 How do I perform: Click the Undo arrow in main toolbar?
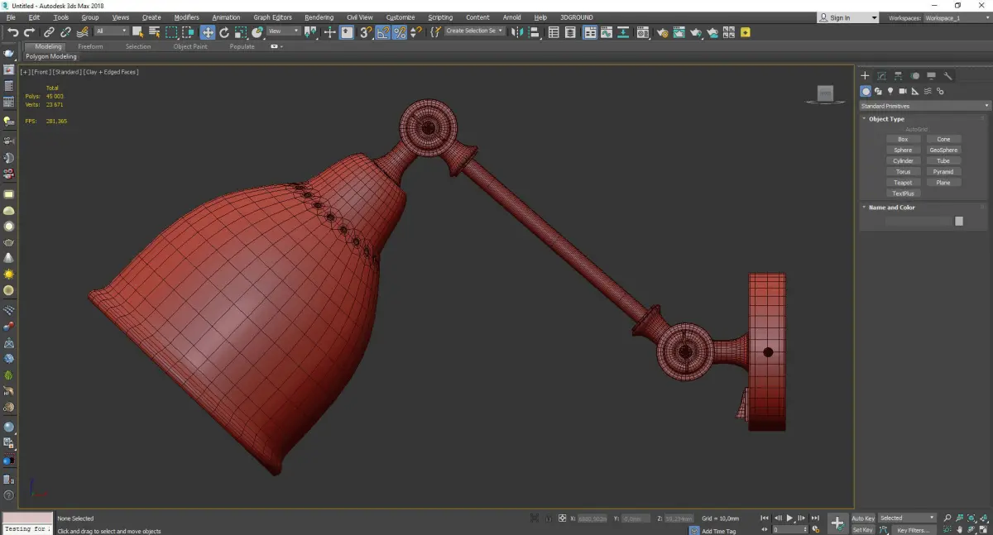(12, 32)
